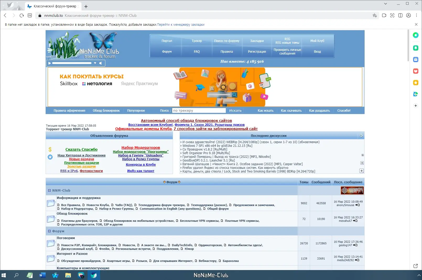The width and height of the screenshot is (422, 280).
Task: Focus the по трекеру search input field
Action: [x=199, y=111]
